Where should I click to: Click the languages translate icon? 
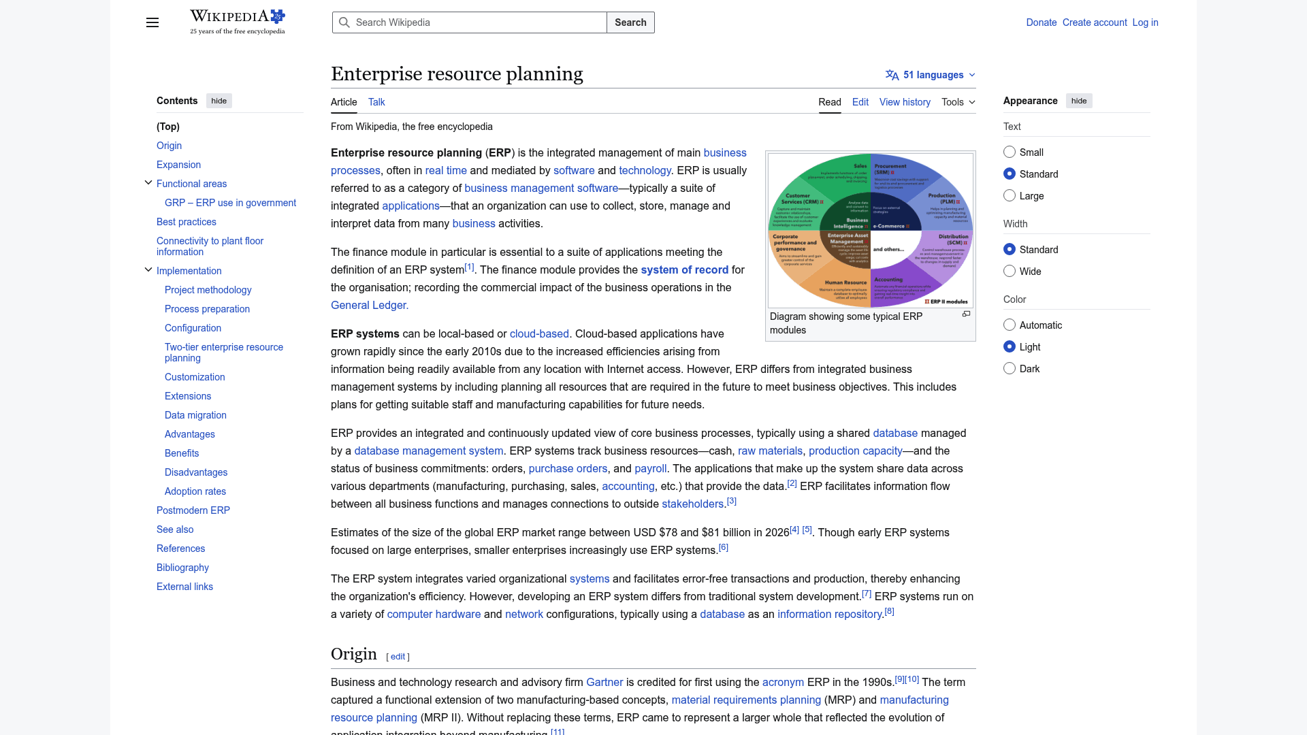click(892, 75)
